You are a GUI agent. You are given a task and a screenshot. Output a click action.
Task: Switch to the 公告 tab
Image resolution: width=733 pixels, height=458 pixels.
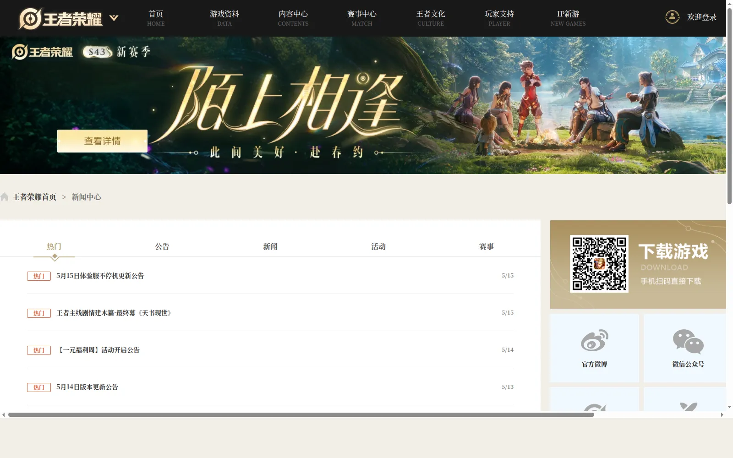point(162,246)
